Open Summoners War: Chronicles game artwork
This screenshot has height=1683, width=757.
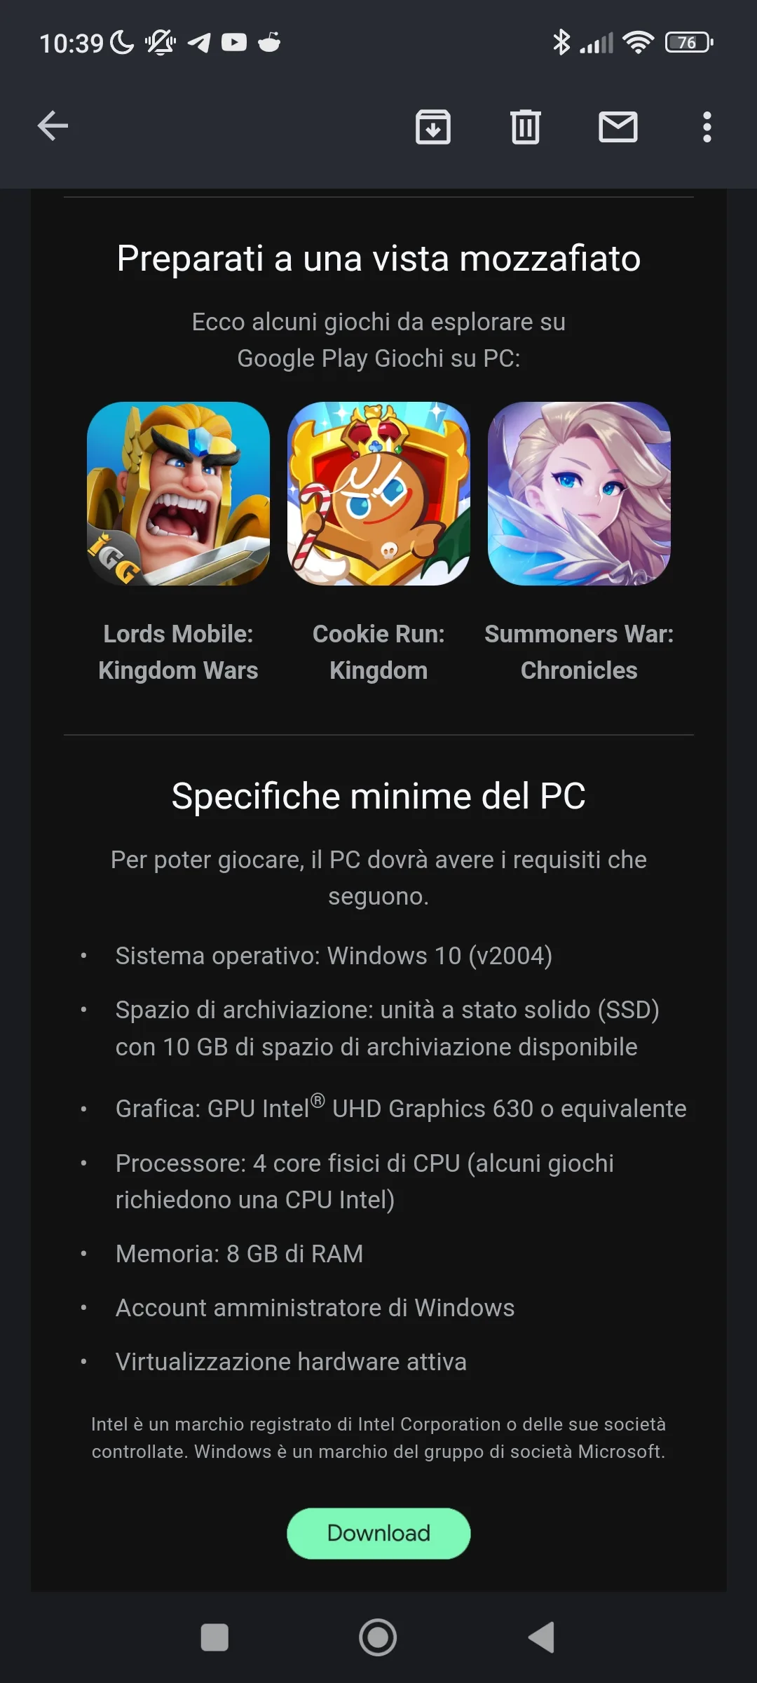(579, 494)
